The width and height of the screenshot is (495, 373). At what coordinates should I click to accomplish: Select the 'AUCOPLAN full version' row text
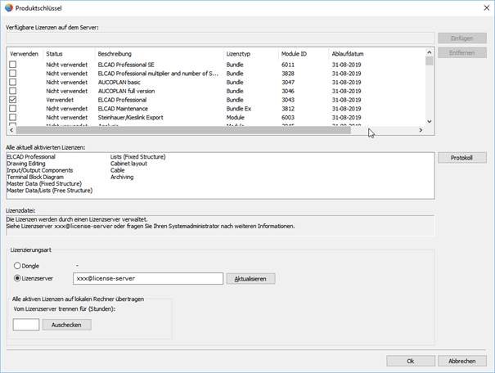(126, 91)
